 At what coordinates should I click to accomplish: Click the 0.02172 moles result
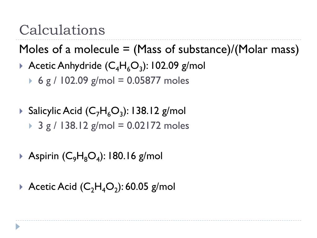tap(158, 126)
